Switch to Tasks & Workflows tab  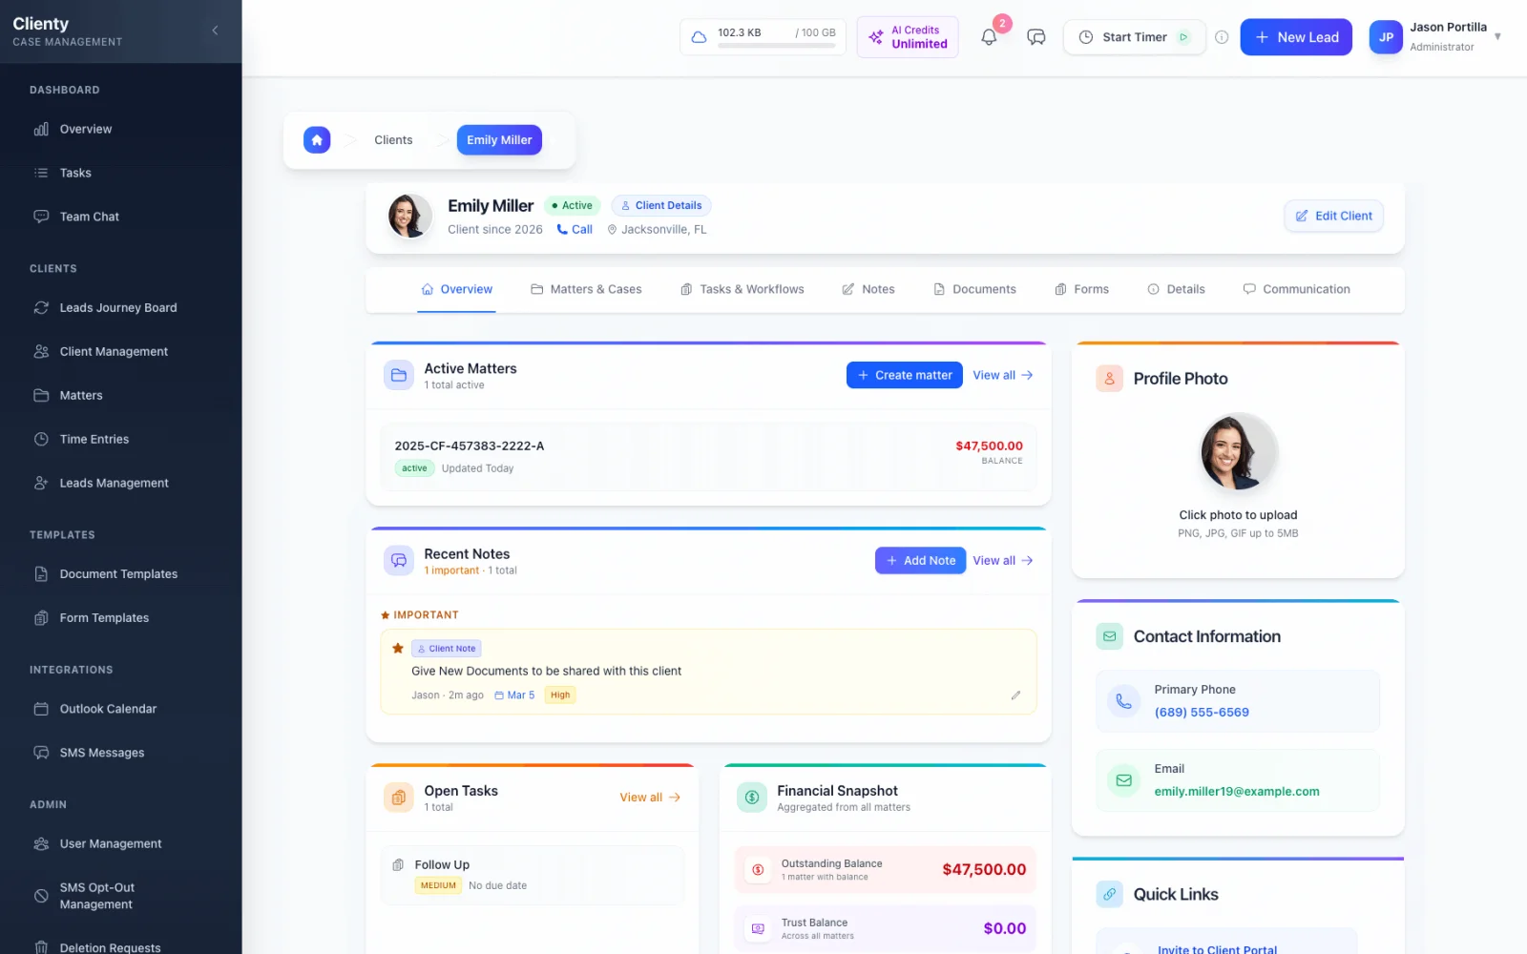[742, 289]
